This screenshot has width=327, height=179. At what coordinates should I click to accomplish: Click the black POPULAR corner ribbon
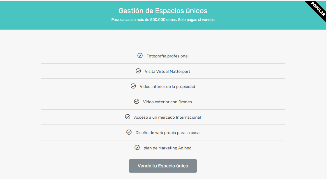tap(318, 9)
